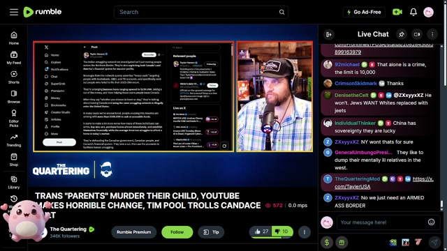Viewport: 447px width, 251px height.
Task: Collapse the Live Chat panel
Action: point(329,34)
